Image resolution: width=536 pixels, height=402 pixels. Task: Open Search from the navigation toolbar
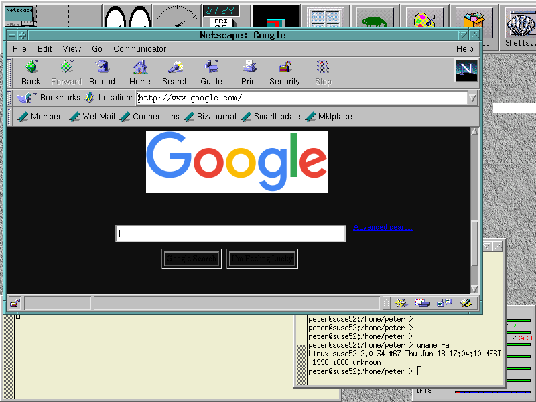point(176,72)
